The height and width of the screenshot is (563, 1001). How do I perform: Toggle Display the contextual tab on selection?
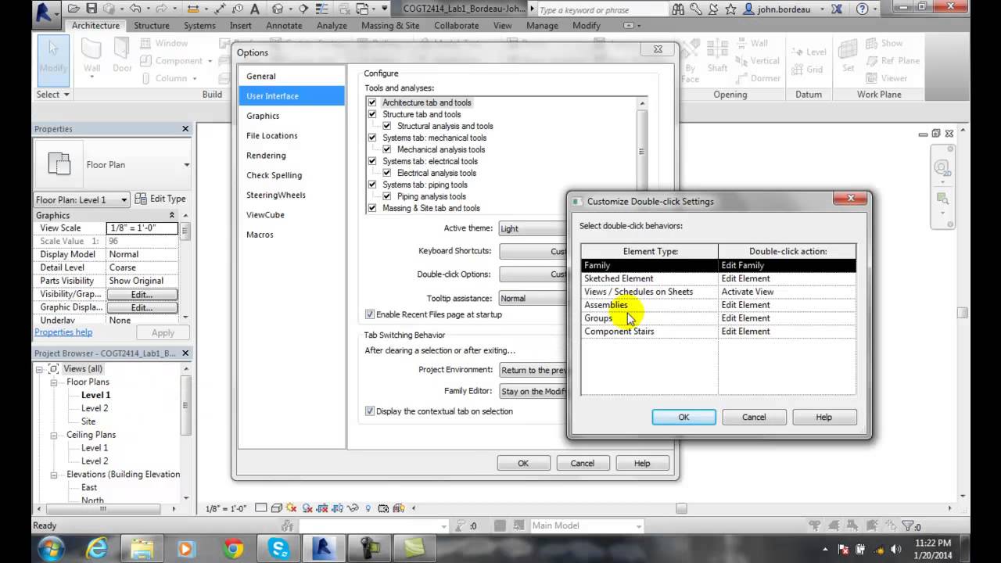pos(370,411)
